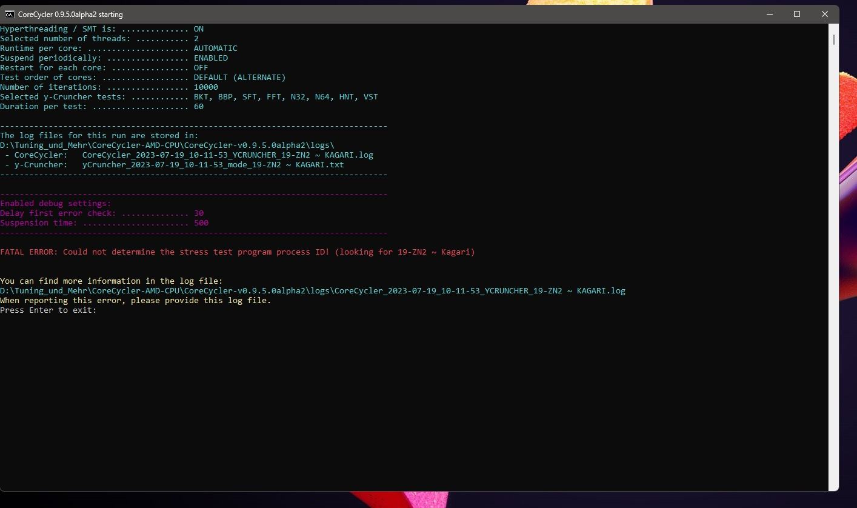
Task: Click the 'Enabled debug settings:' heading
Action: click(56, 204)
